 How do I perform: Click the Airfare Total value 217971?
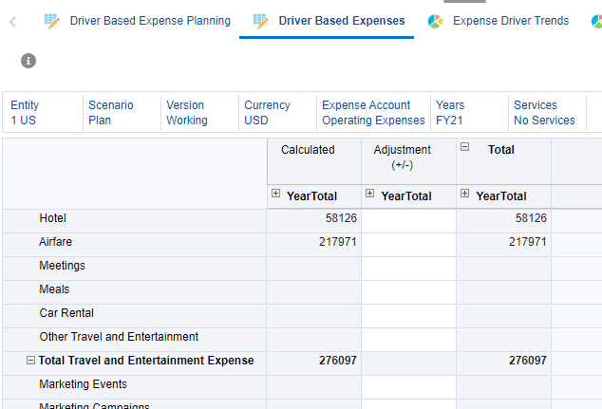tap(528, 242)
